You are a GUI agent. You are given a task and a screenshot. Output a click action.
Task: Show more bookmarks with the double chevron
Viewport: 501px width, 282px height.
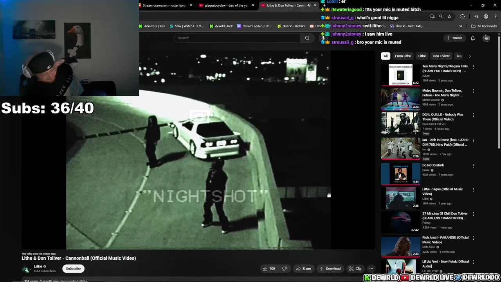click(x=461, y=26)
